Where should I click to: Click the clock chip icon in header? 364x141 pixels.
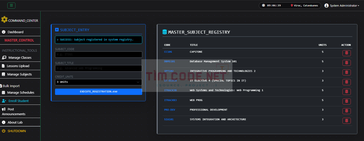pyautogui.click(x=263, y=5)
